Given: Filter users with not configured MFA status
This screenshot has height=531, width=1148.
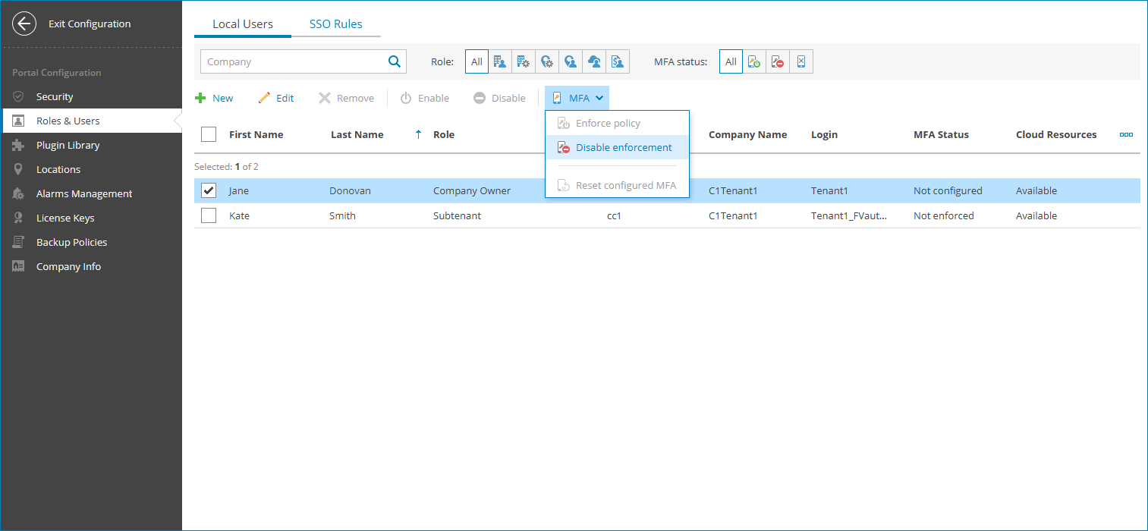Looking at the screenshot, I should [801, 61].
